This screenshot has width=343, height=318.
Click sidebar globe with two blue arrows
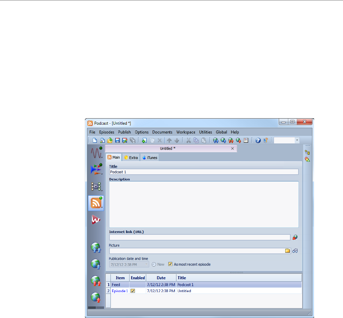tap(96, 248)
